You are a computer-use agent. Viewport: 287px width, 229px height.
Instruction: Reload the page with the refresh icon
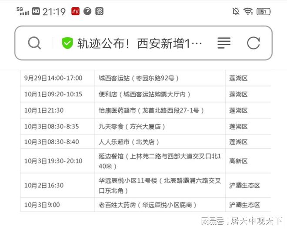(254, 43)
